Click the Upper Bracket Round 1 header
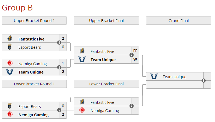The image size is (215, 122). (34, 21)
